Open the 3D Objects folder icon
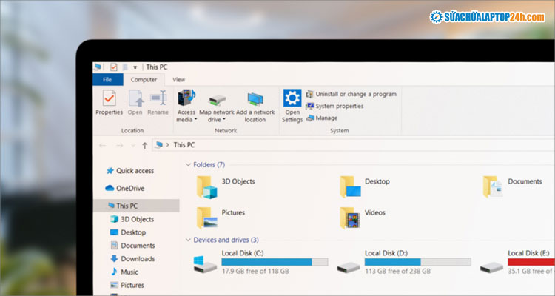The height and width of the screenshot is (296, 555). [x=207, y=186]
